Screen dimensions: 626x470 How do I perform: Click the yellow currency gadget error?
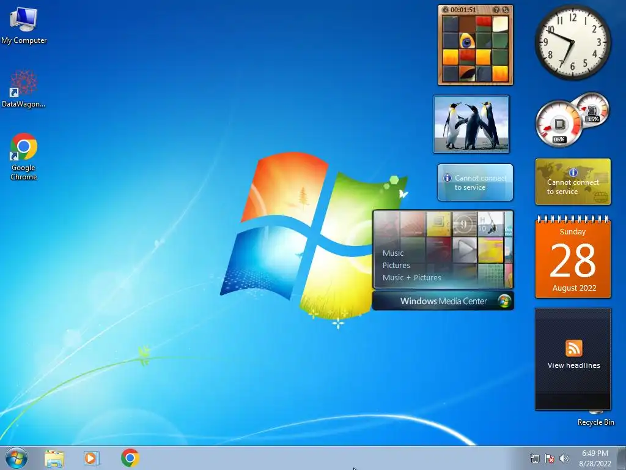(x=573, y=182)
